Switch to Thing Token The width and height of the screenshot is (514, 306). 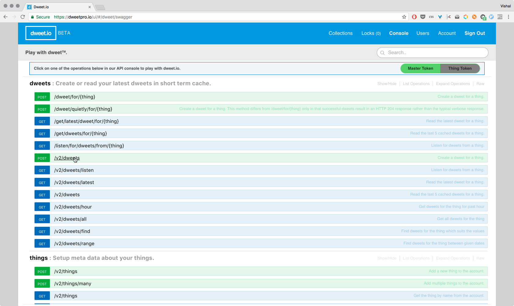(460, 68)
